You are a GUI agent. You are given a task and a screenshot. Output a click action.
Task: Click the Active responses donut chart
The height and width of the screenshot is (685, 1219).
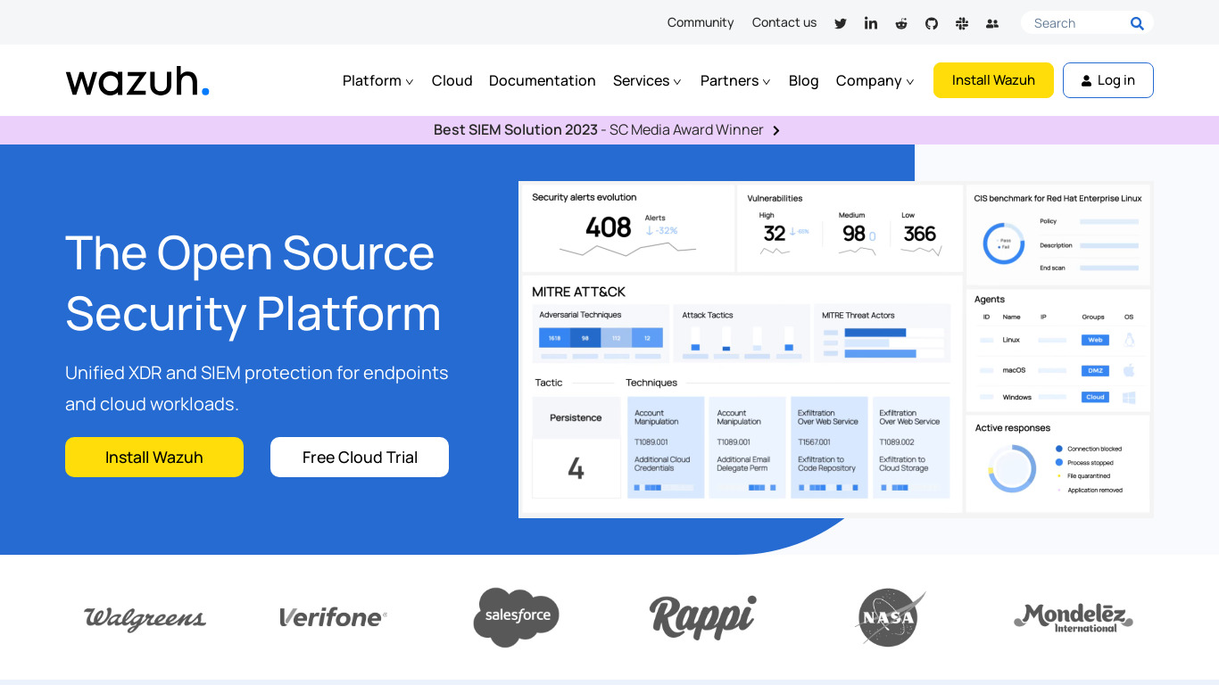point(1012,468)
